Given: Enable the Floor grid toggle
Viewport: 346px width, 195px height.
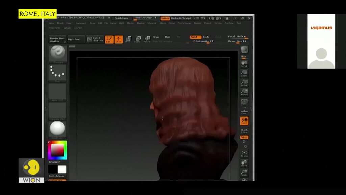Looking at the screenshot, I should coord(244,111).
